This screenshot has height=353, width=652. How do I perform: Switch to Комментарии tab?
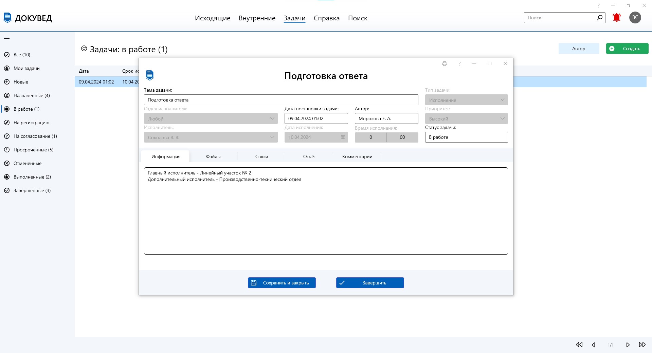(357, 156)
